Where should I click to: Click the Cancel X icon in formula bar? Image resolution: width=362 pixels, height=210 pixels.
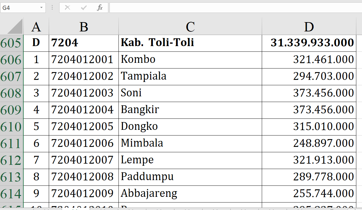pyautogui.click(x=67, y=8)
